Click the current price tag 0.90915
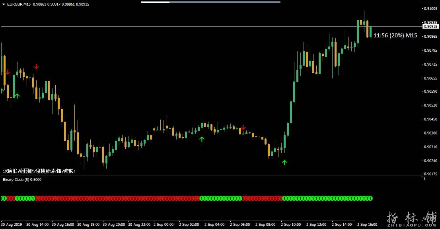The image size is (440, 229). [430, 26]
